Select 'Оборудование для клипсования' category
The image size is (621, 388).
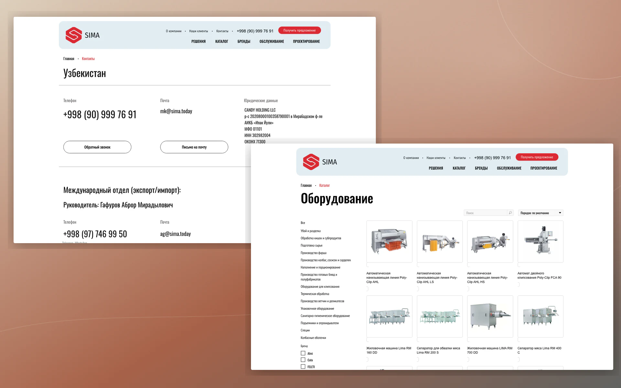coord(320,286)
